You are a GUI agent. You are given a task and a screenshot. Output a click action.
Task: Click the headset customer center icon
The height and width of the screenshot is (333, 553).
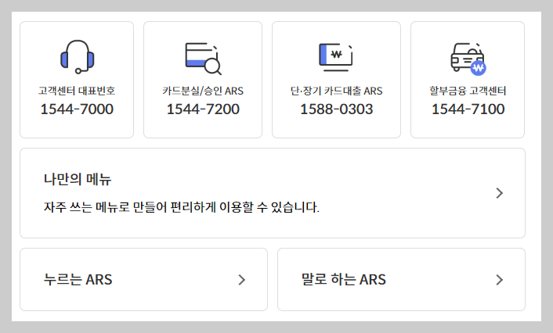[77, 57]
